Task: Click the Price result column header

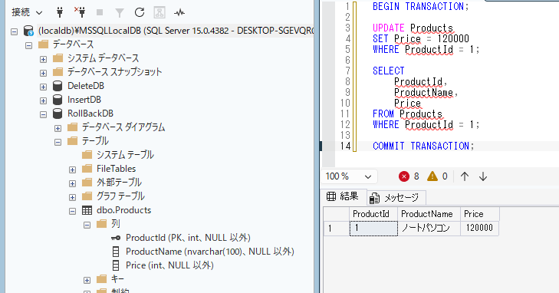Action: click(479, 214)
